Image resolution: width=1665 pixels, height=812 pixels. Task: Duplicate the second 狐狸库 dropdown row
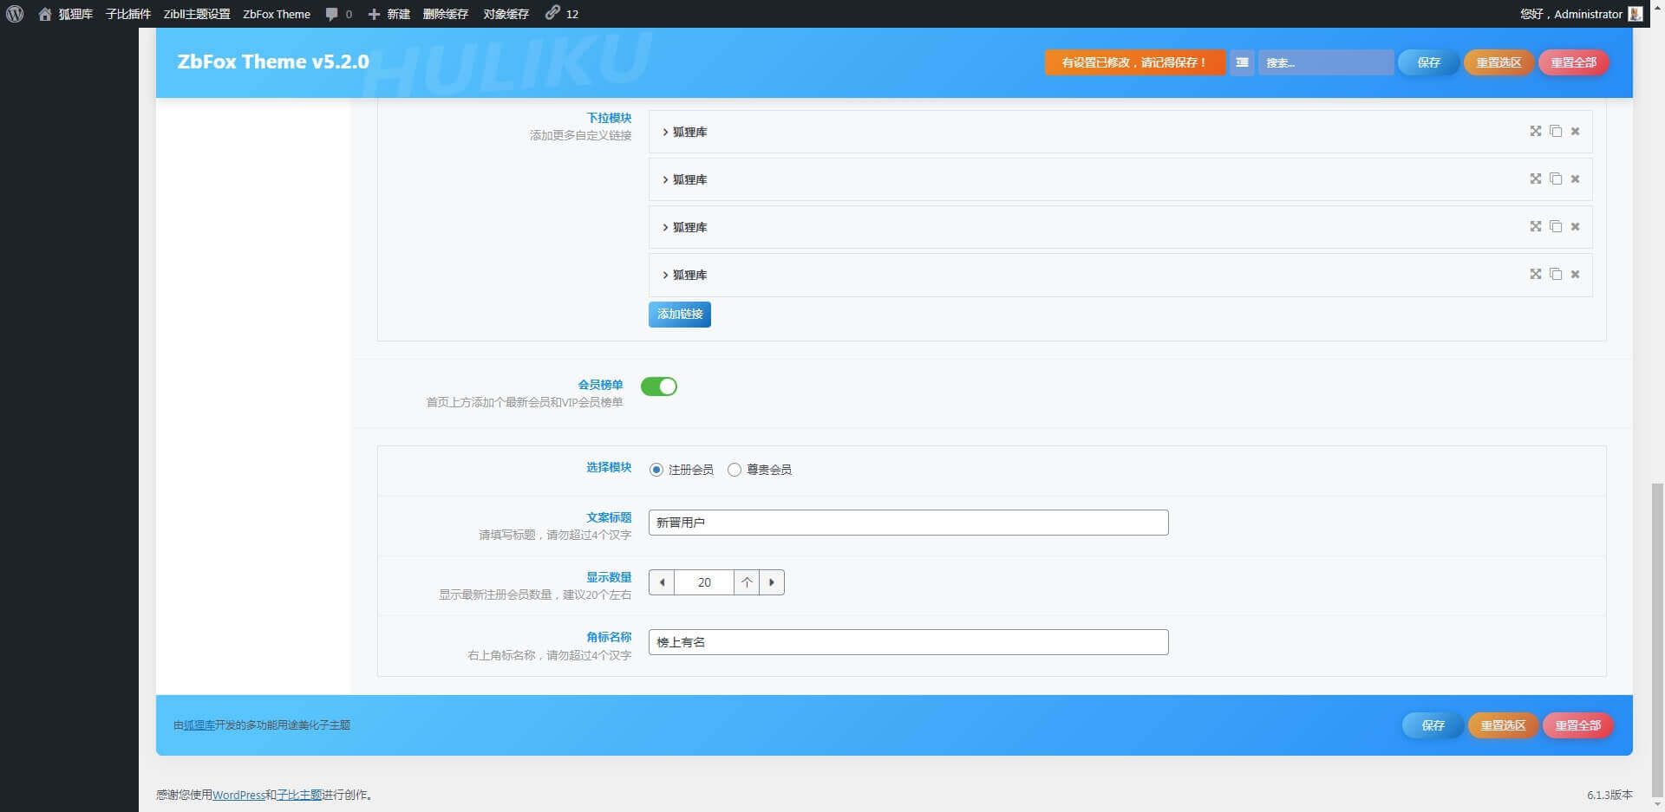(x=1556, y=179)
